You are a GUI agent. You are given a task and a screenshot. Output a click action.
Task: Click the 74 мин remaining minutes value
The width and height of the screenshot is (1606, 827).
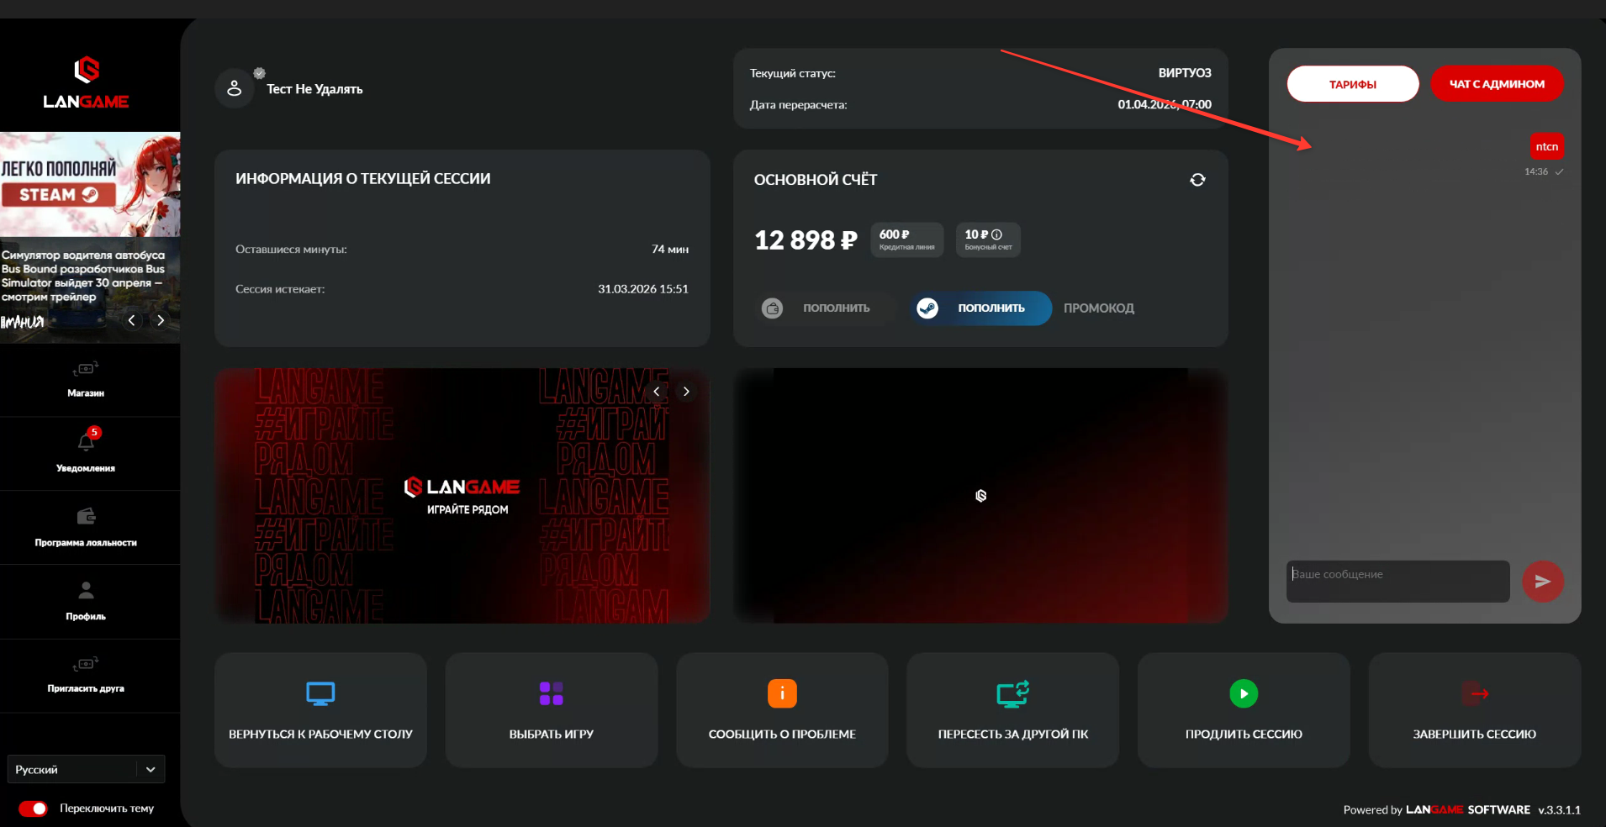click(x=670, y=250)
